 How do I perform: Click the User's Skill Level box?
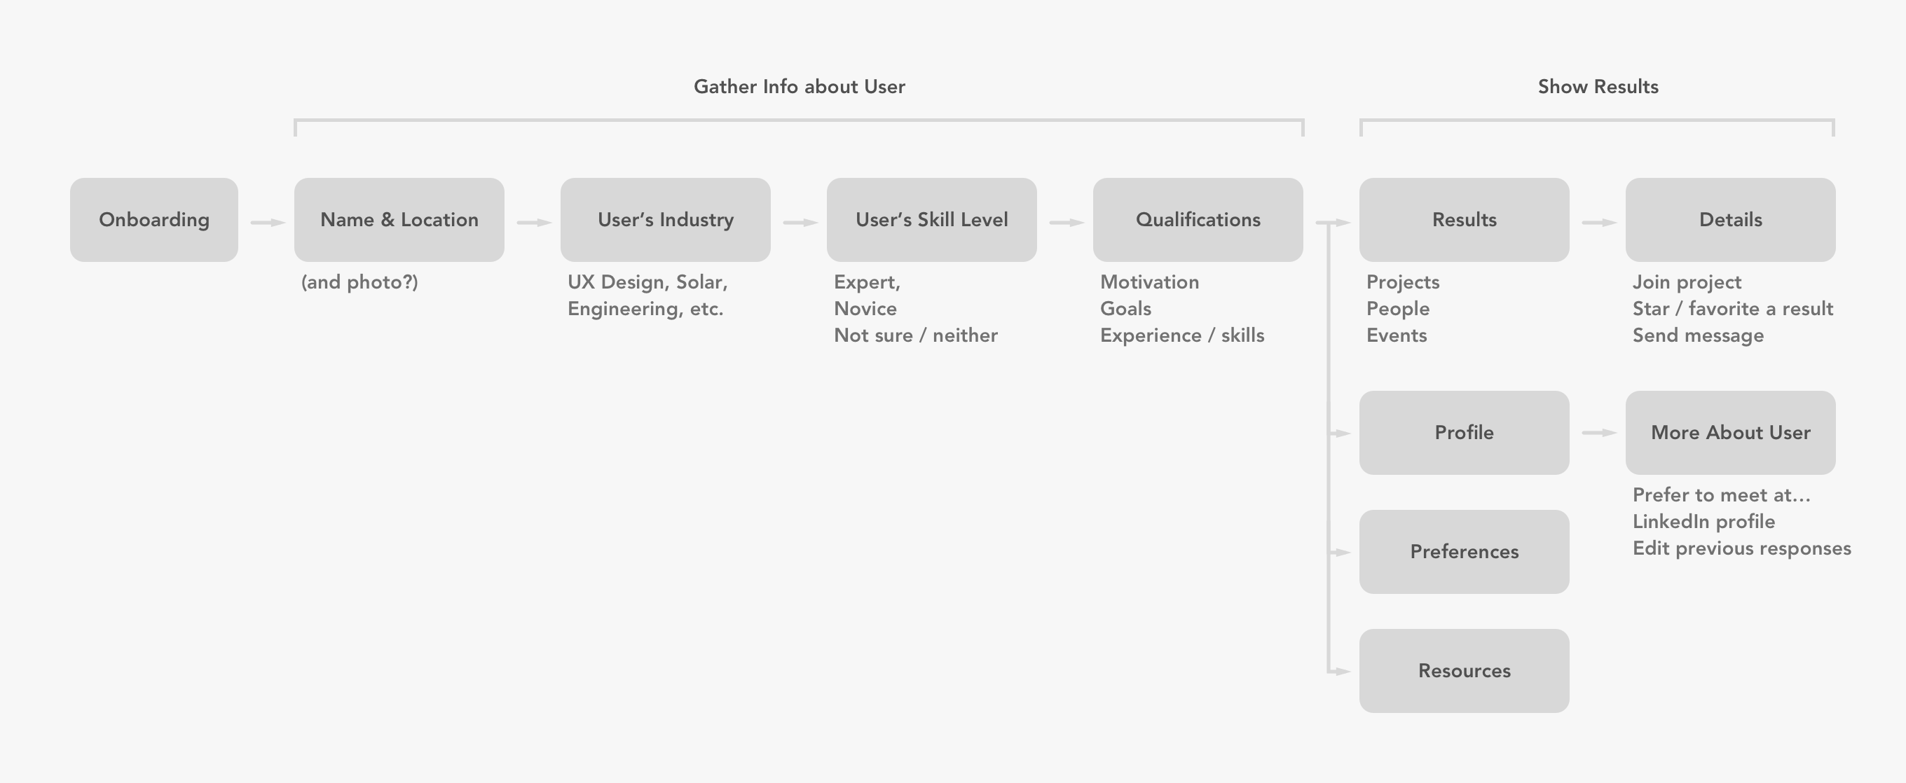932,220
